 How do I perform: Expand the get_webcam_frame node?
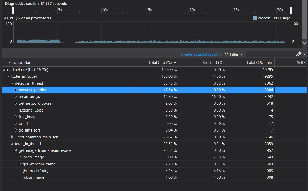[20, 164]
